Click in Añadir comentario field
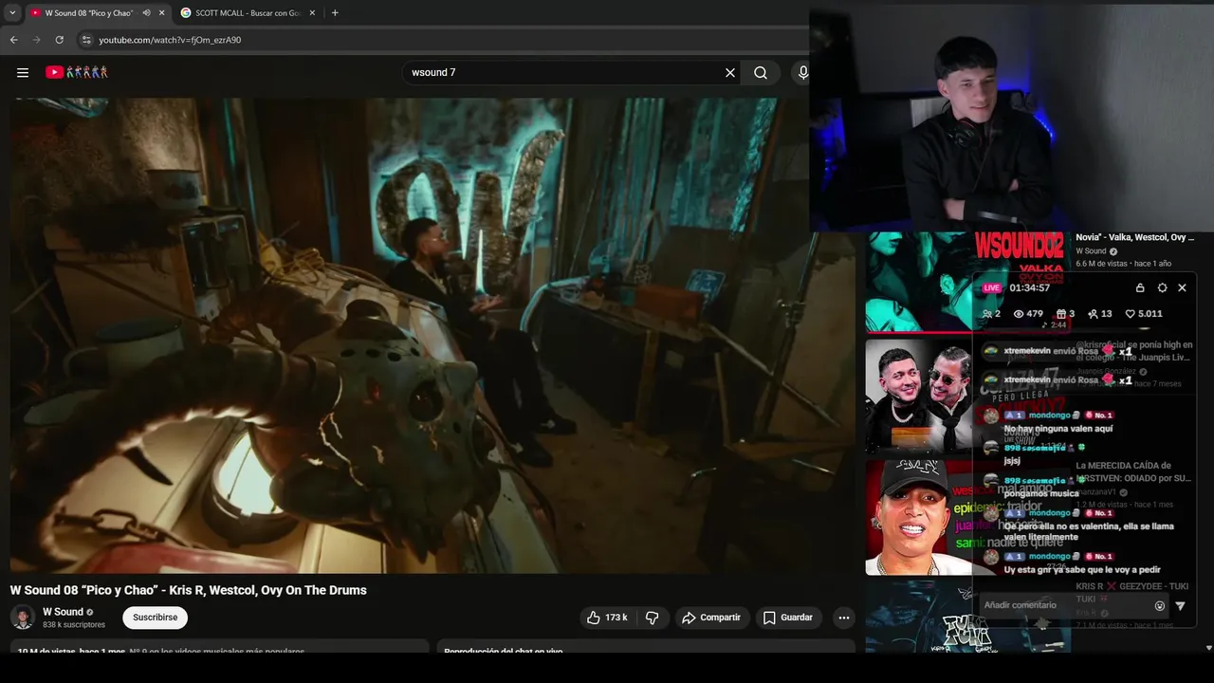 point(1063,605)
